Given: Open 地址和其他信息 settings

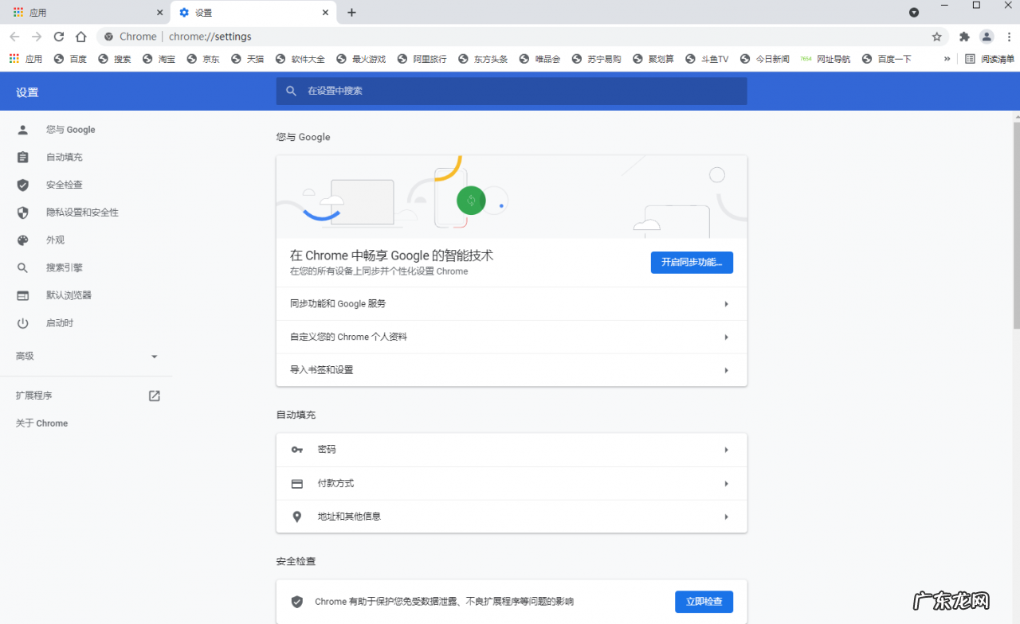Looking at the screenshot, I should 512,516.
